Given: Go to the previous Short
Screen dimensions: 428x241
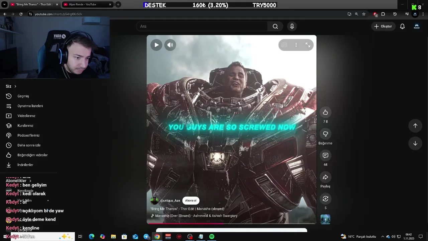Looking at the screenshot, I should pyautogui.click(x=415, y=126).
